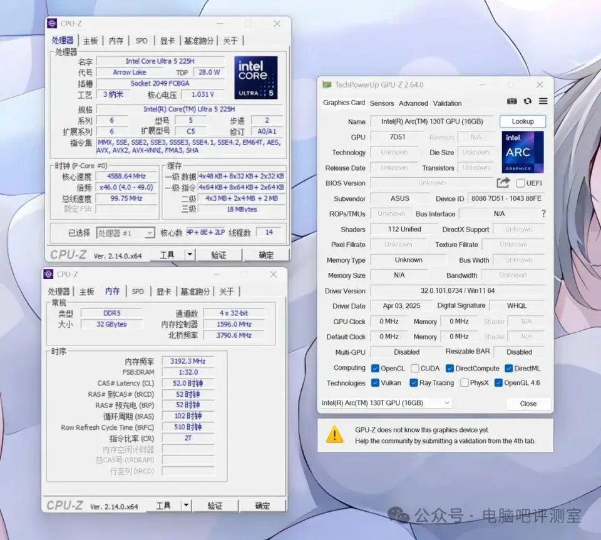The width and height of the screenshot is (601, 540).
Task: Select the GPU-Z Graphics Card tab
Action: coord(344,103)
